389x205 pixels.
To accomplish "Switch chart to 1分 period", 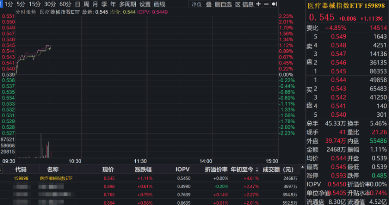I will tap(9, 4).
